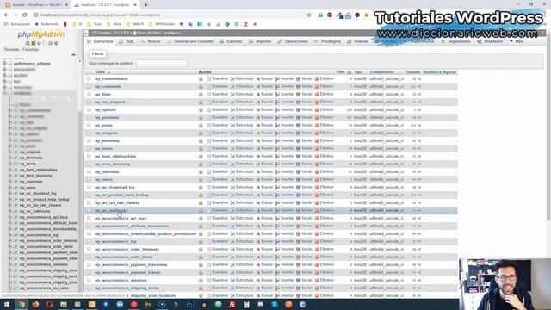Viewport: 551px width, 310px height.
Task: Open Estructura for wp_term_taxonomy
Action: (x=242, y=164)
